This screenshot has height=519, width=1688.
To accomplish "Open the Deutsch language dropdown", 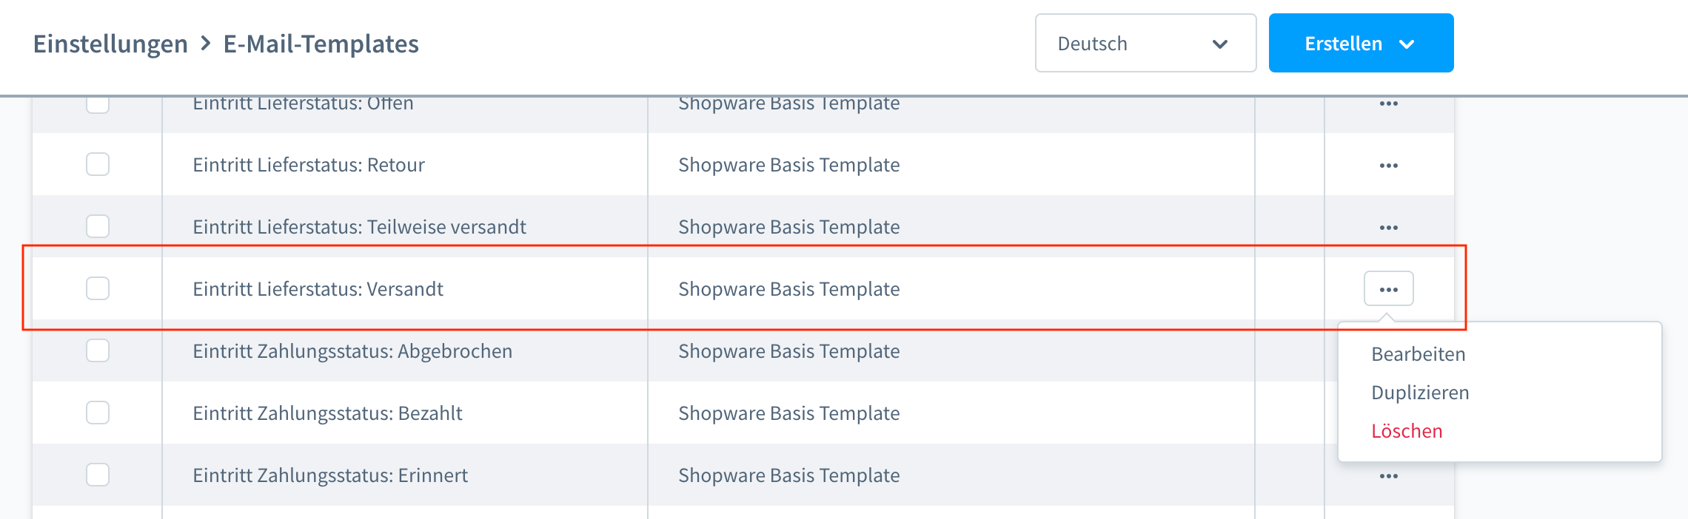I will point(1145,43).
